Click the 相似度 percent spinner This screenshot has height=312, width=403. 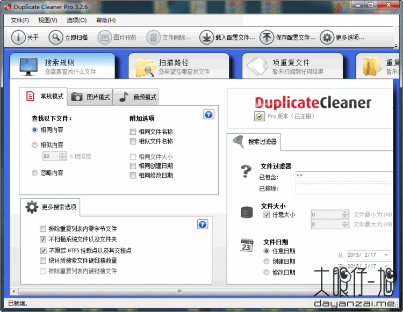[63, 156]
